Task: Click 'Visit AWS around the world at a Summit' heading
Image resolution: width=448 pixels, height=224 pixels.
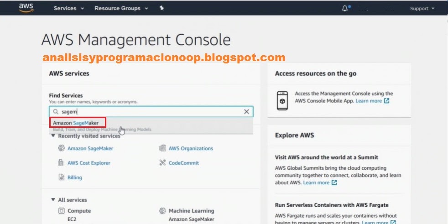Action: (326, 157)
